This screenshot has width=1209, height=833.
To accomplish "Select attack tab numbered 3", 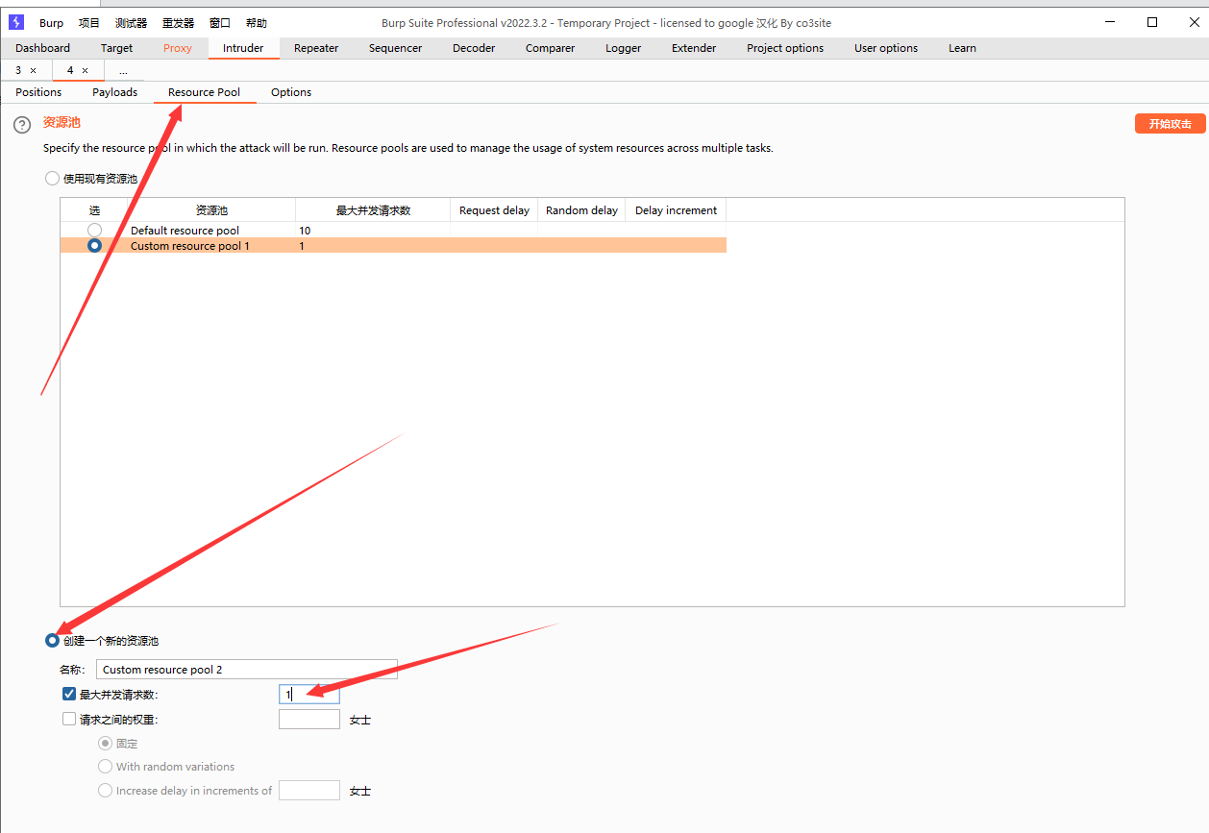I will [18, 70].
